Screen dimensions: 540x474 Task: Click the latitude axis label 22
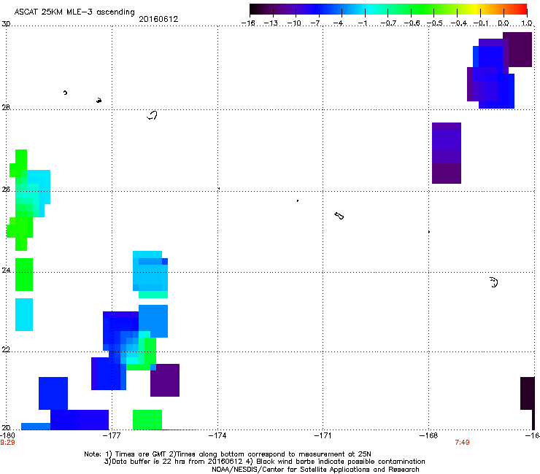tap(6, 350)
